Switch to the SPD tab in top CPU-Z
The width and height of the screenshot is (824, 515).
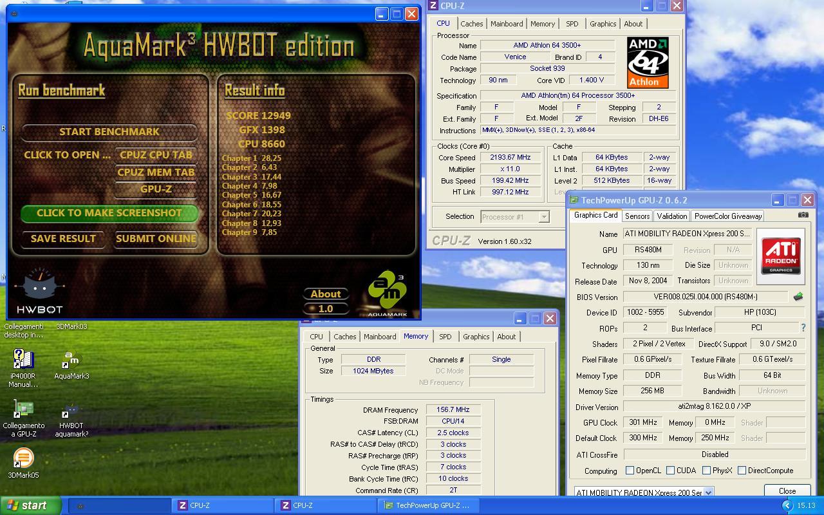pos(572,24)
